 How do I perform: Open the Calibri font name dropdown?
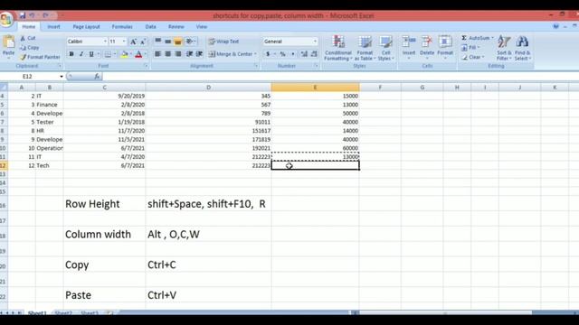[x=105, y=42]
